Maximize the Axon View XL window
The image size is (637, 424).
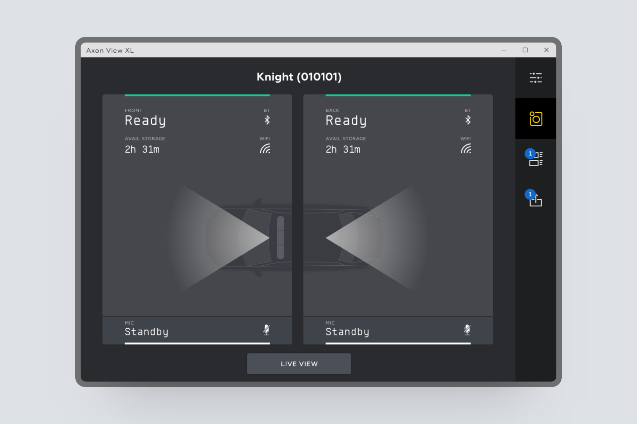tap(525, 50)
